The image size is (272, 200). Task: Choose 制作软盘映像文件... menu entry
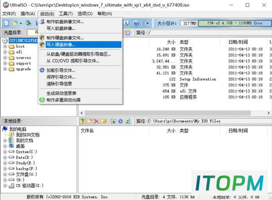coord(80,22)
